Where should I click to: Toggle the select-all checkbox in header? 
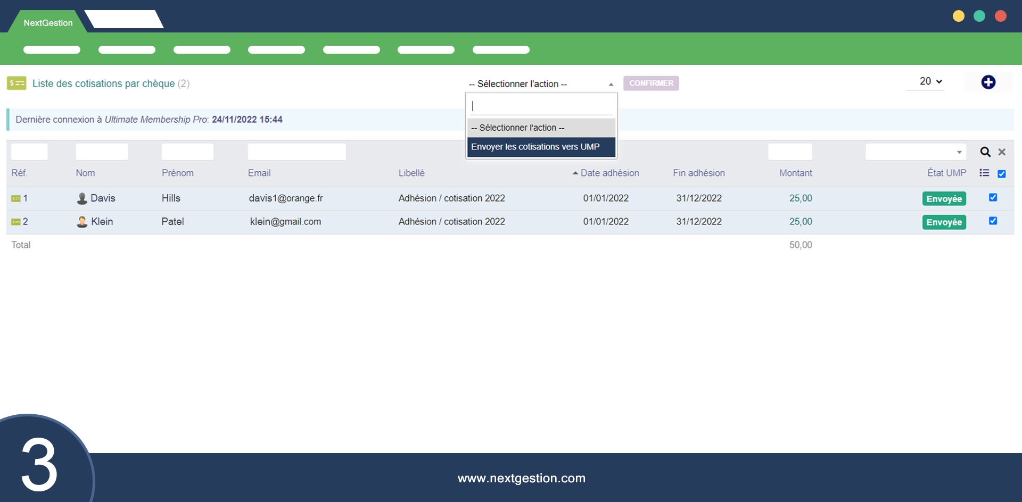[1001, 174]
